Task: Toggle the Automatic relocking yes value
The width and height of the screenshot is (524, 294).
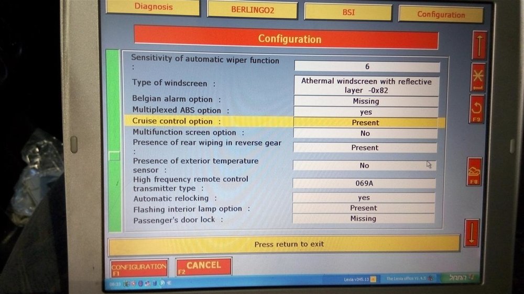Action: 364,198
